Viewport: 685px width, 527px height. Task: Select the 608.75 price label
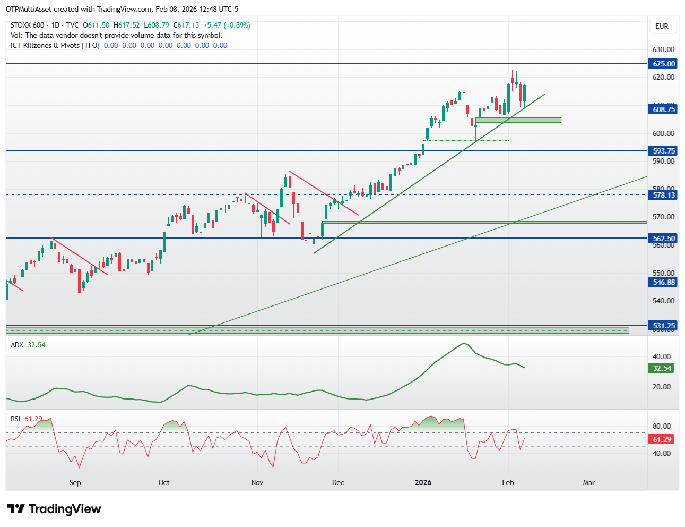tap(663, 109)
